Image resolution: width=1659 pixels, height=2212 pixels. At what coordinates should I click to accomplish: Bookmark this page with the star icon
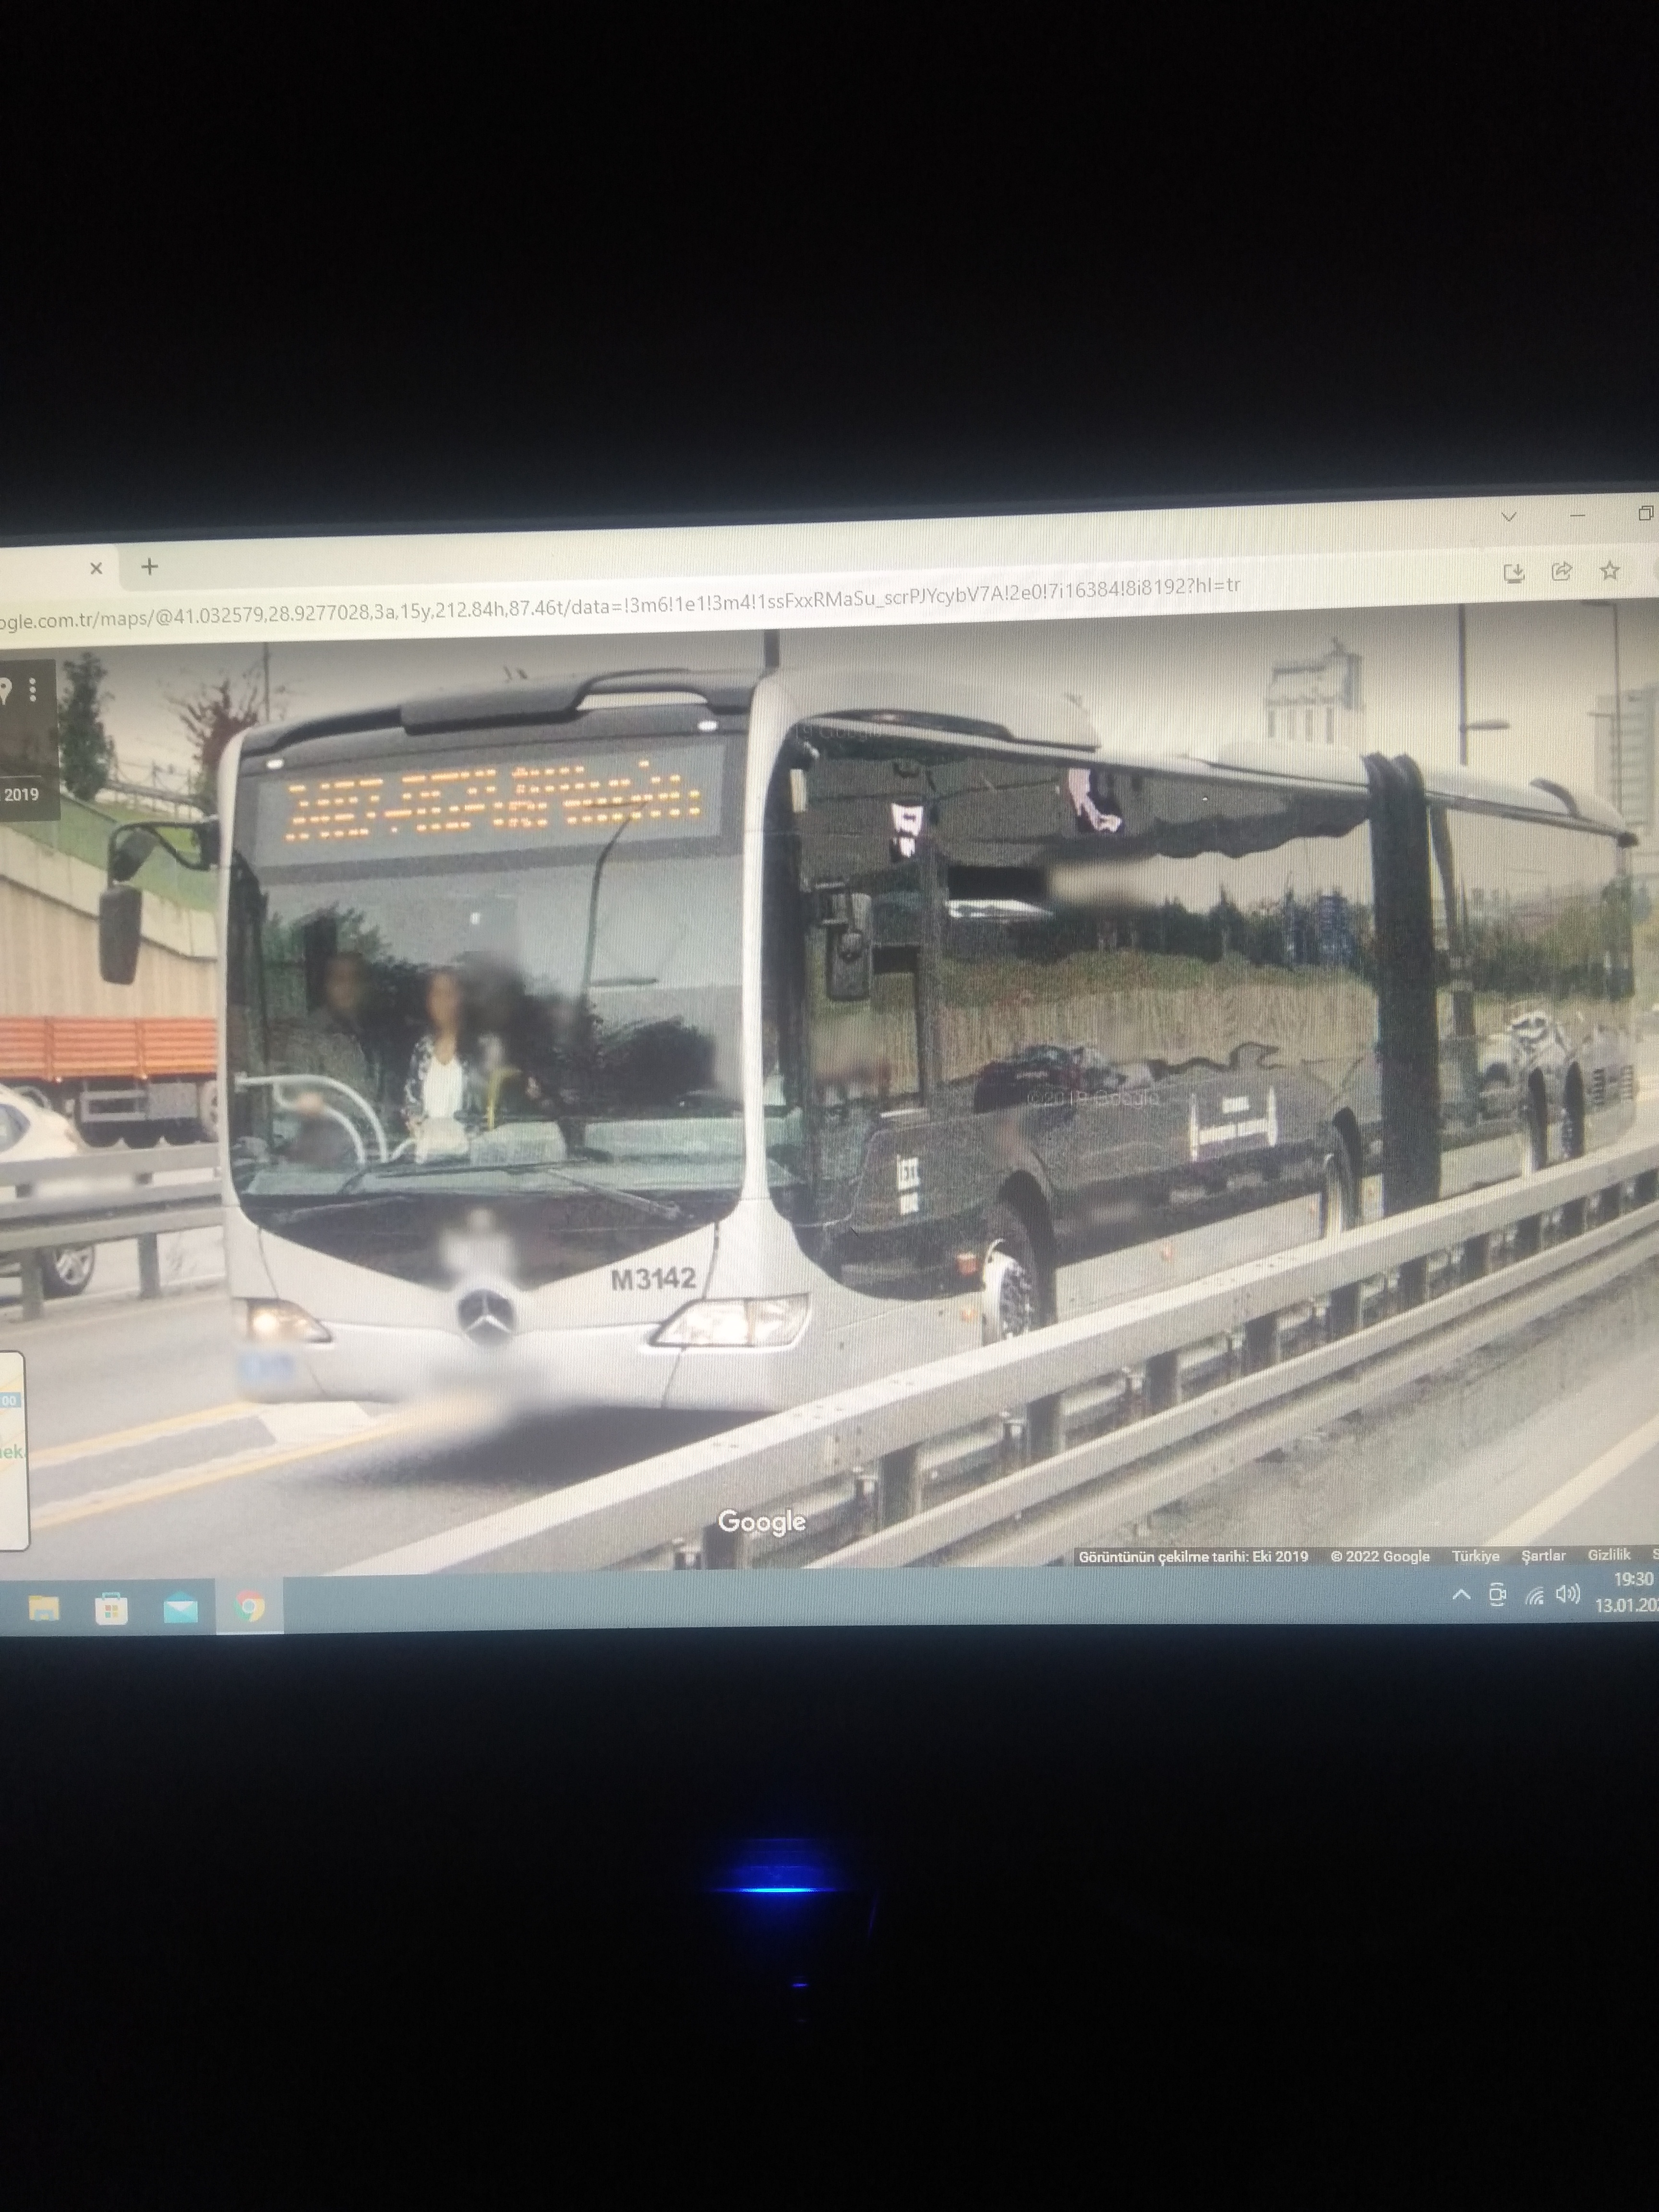[1609, 570]
